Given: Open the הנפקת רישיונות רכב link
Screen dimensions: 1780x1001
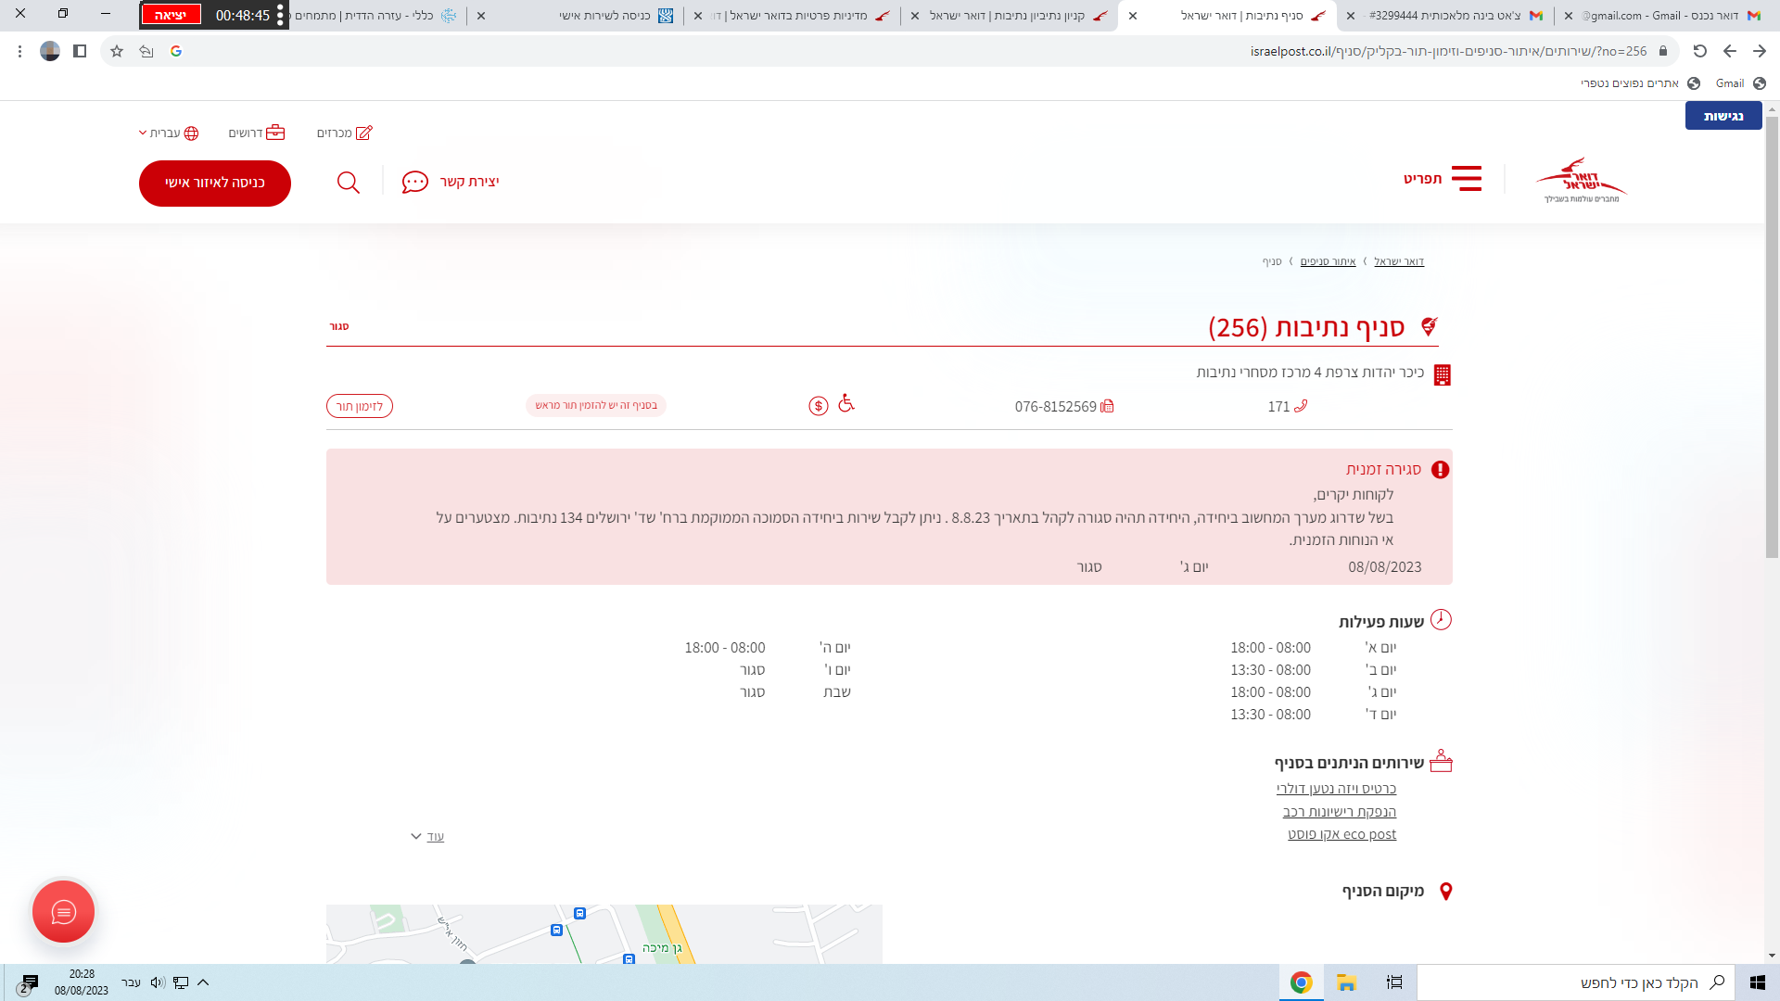Looking at the screenshot, I should coord(1339,812).
